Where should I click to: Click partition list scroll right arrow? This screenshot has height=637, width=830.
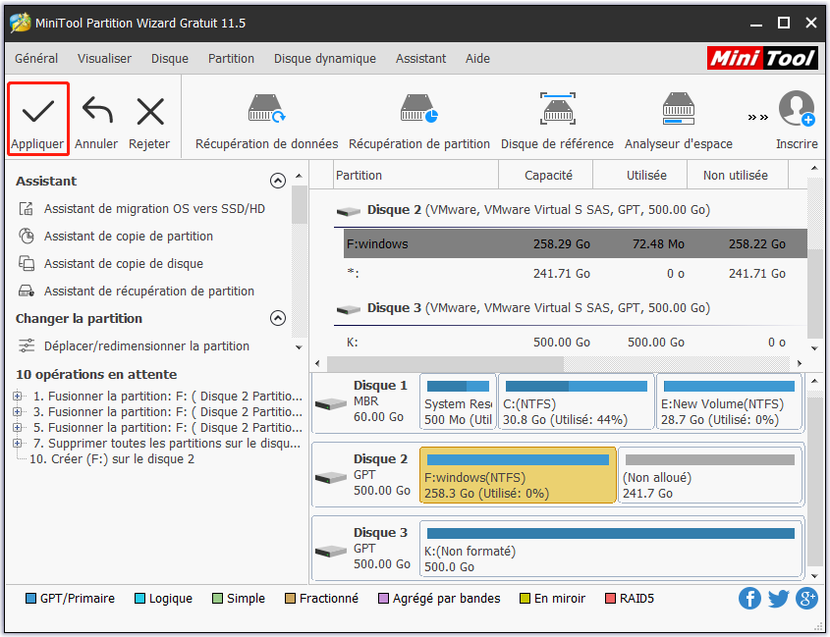click(800, 363)
